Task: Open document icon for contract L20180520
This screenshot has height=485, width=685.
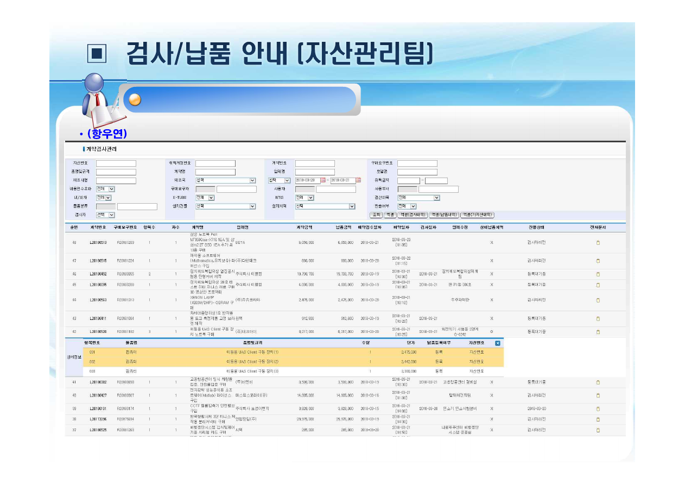Action: pyautogui.click(x=598, y=331)
